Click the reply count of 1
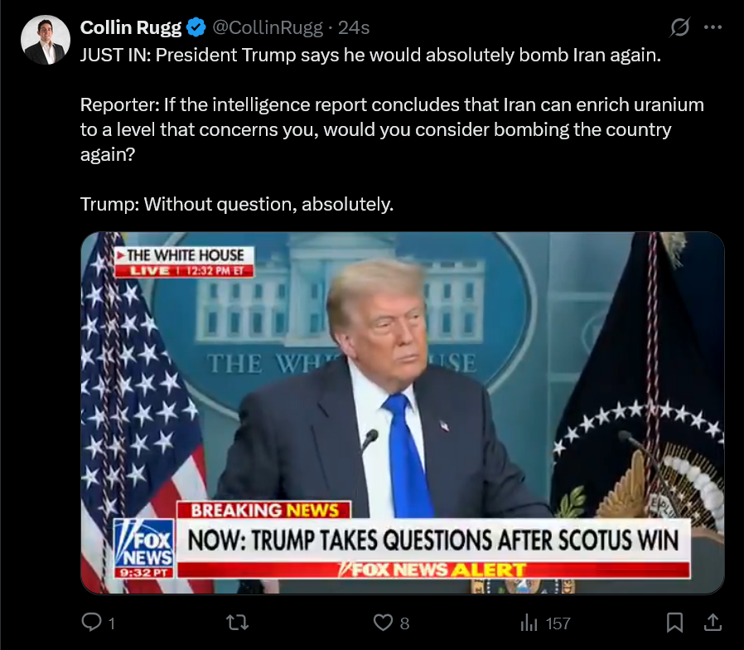 coord(112,623)
